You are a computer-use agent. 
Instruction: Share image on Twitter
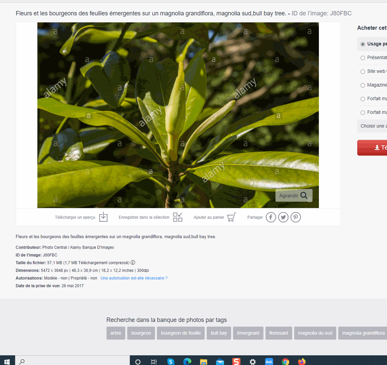pos(283,217)
